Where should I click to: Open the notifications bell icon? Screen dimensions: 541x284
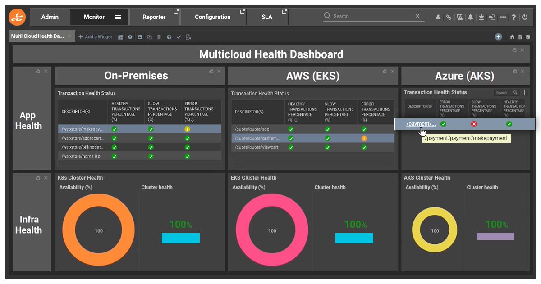coord(471,17)
